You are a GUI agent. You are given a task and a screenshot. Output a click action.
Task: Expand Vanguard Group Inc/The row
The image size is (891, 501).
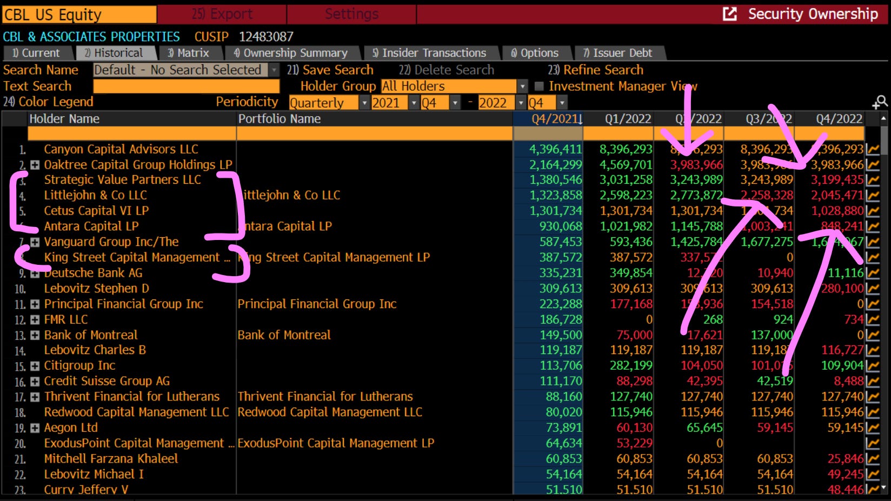click(35, 242)
